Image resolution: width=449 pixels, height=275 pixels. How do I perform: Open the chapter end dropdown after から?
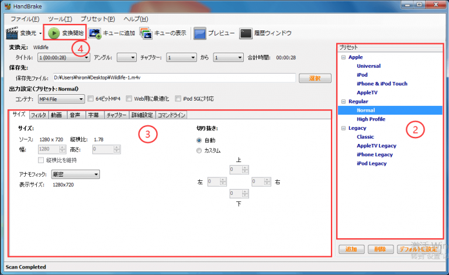tap(228, 57)
